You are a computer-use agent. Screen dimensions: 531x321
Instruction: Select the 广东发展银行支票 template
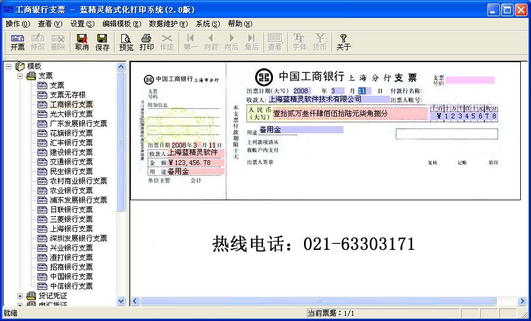click(x=78, y=123)
